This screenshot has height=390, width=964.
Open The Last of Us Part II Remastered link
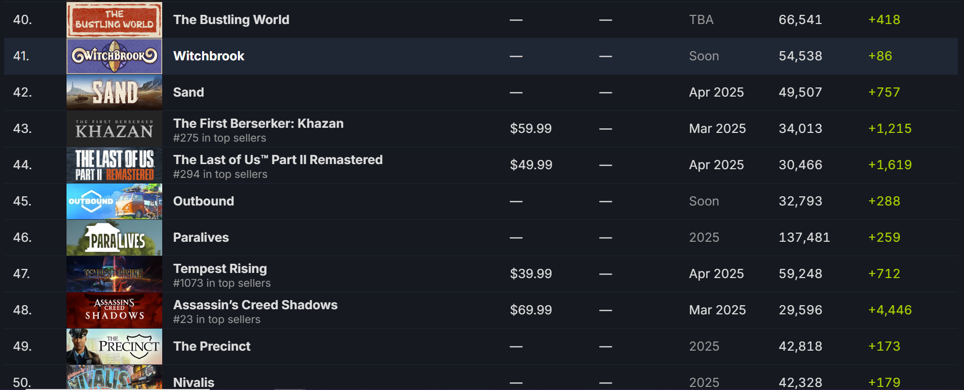(x=278, y=159)
